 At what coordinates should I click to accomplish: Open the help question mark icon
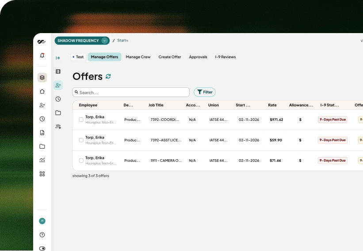pos(42,235)
